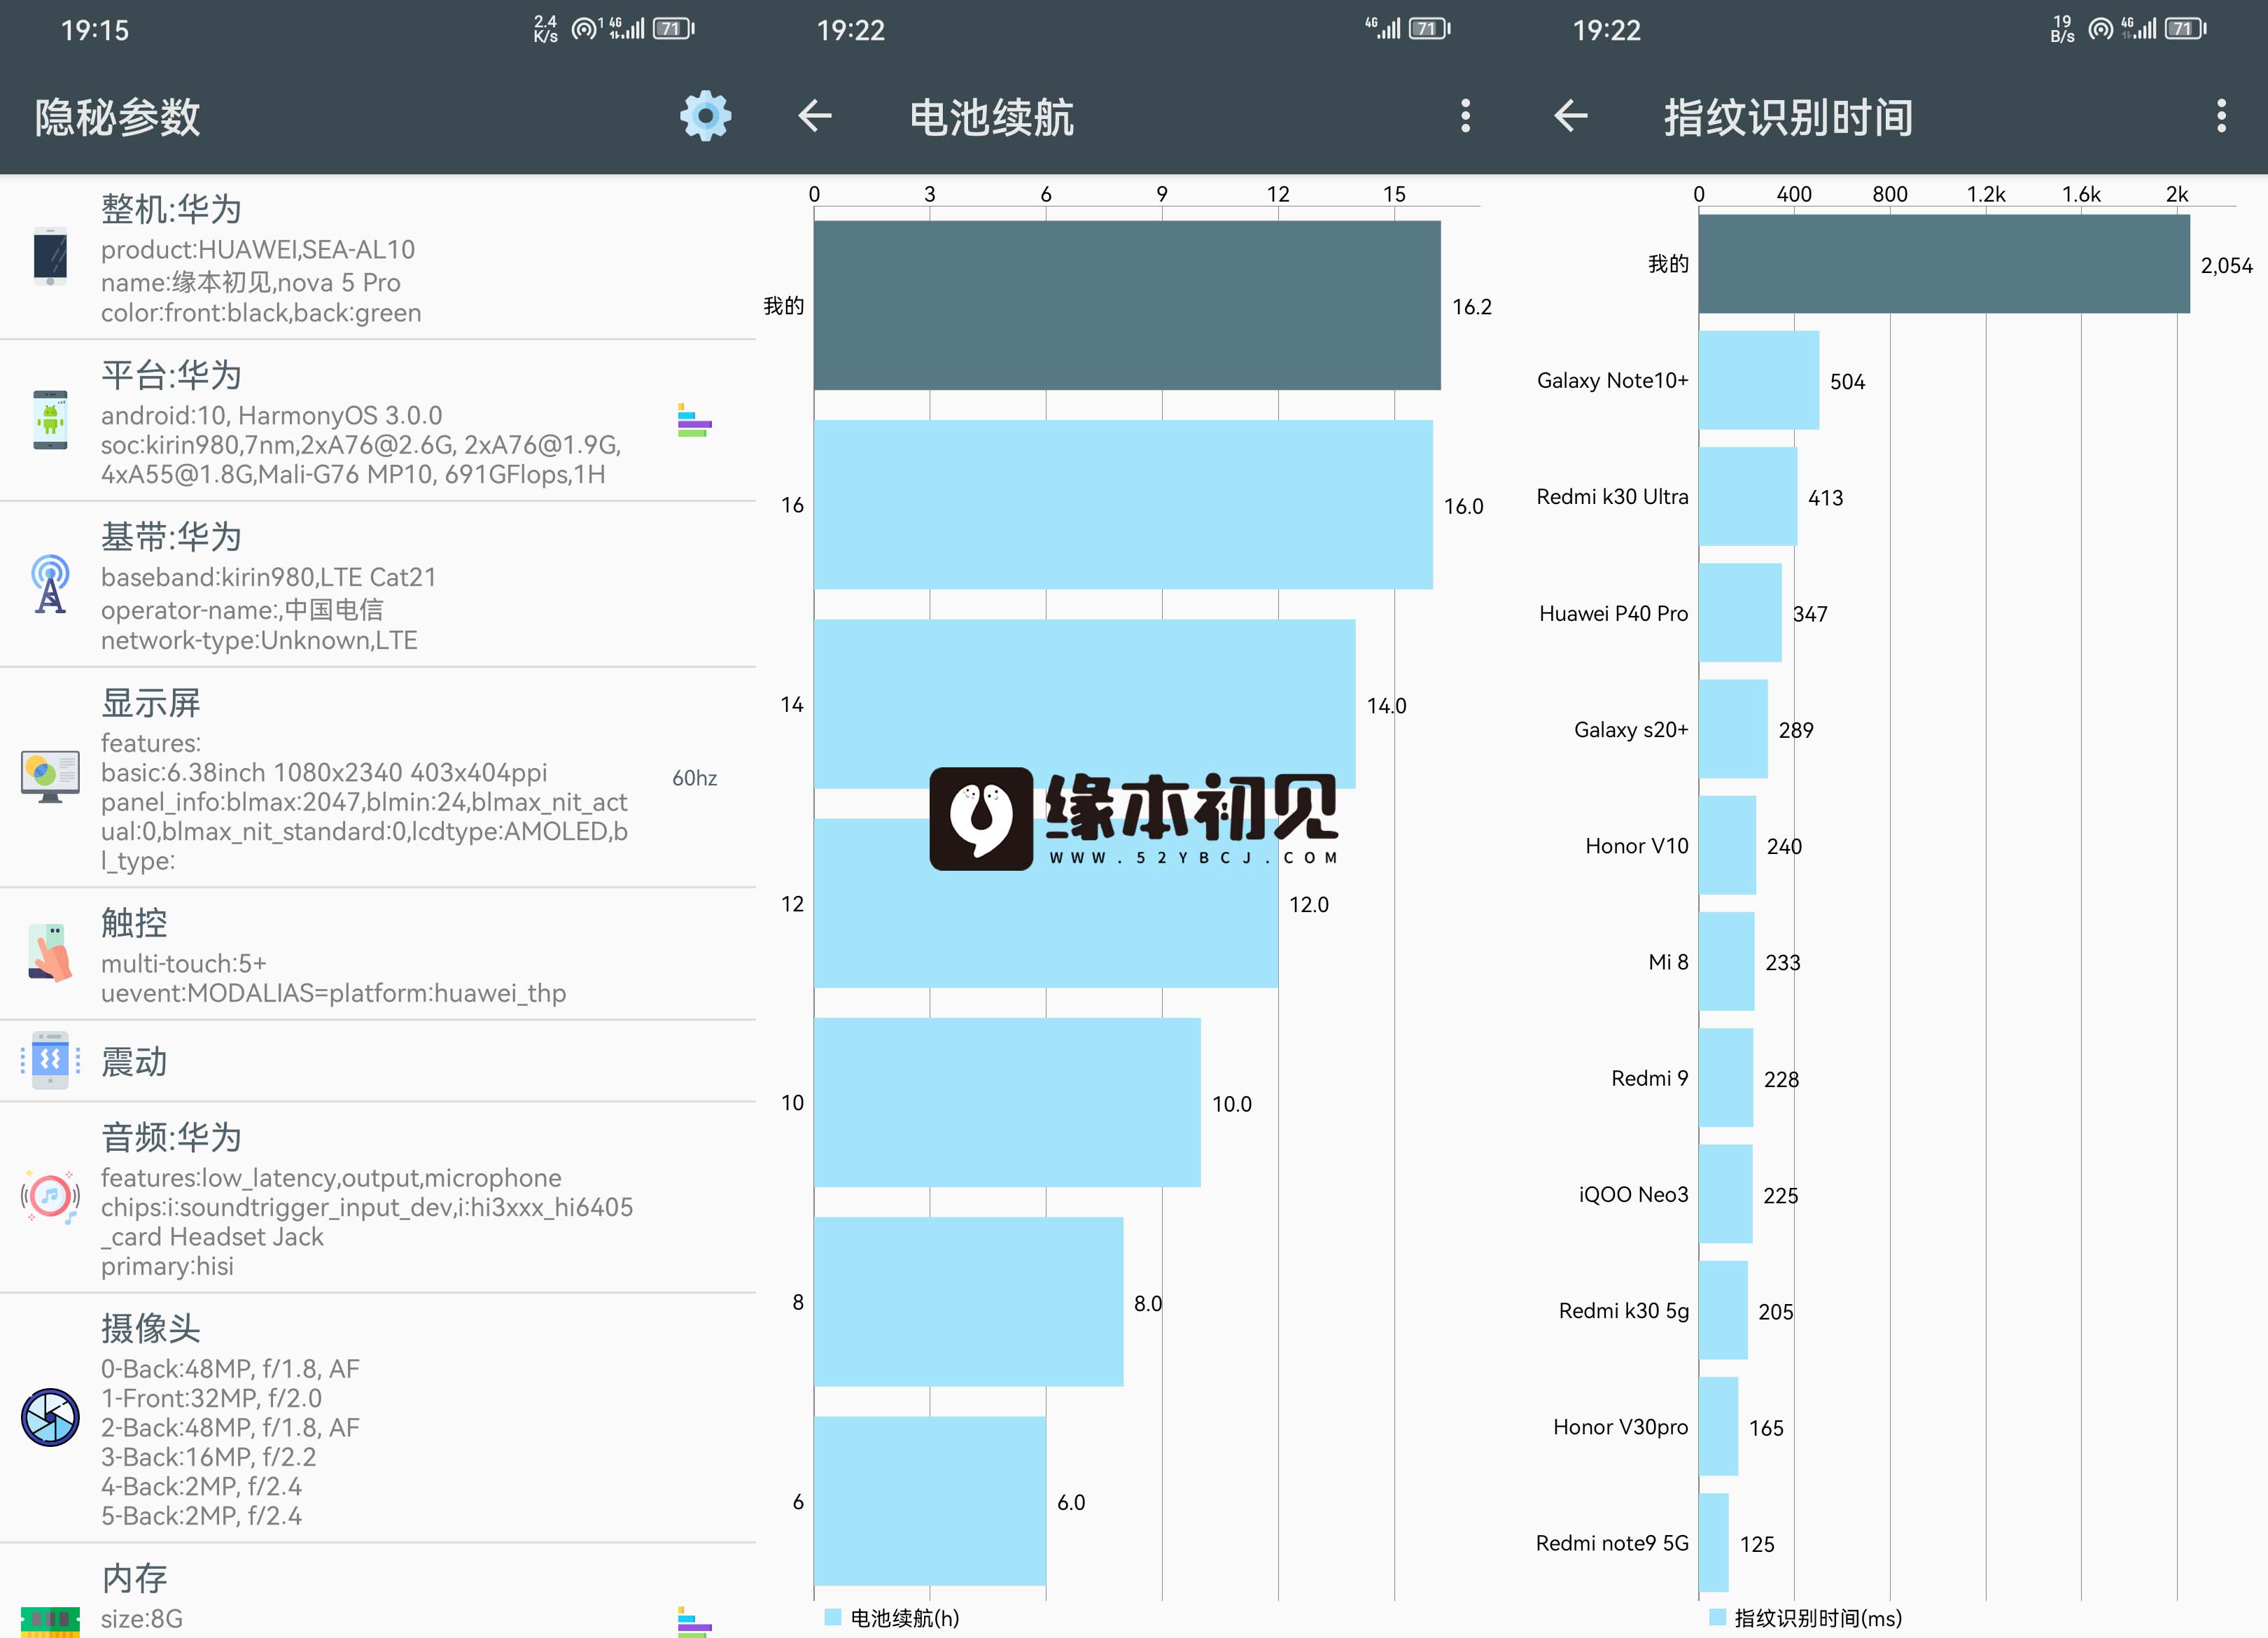The image size is (2268, 1638).
Task: Tap the 电池续航 title
Action: coord(991,117)
